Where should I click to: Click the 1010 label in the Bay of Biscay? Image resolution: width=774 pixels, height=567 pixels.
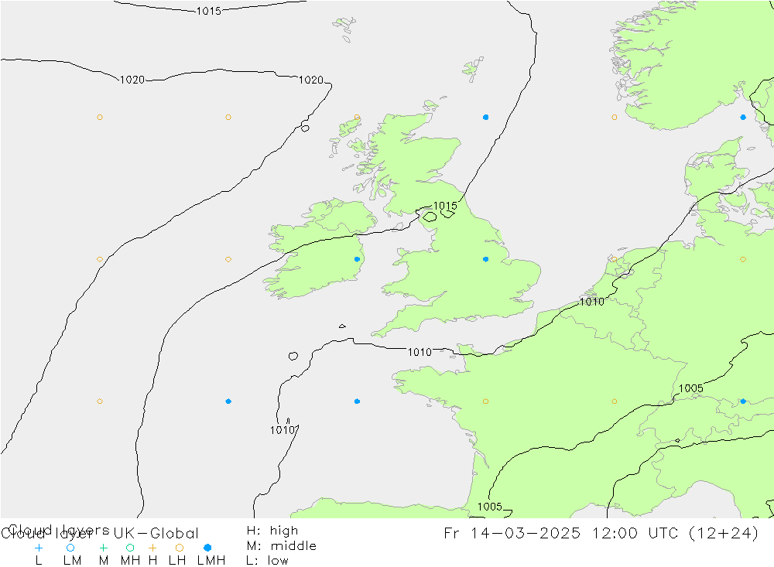pos(283,430)
